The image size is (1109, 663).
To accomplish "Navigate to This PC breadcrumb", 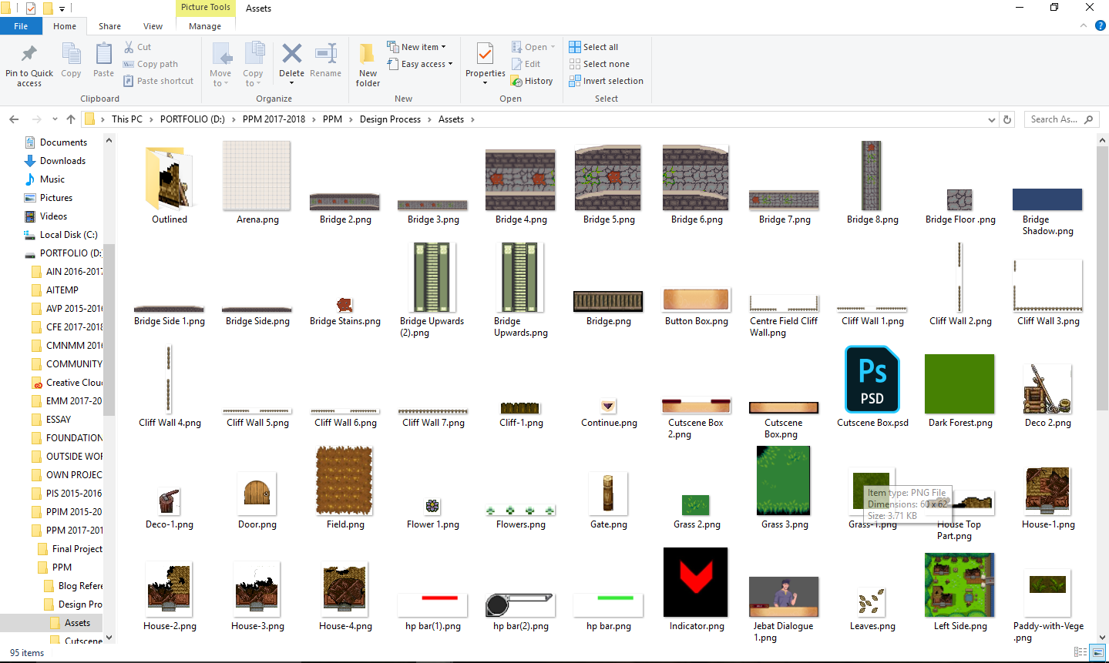I will click(x=127, y=119).
